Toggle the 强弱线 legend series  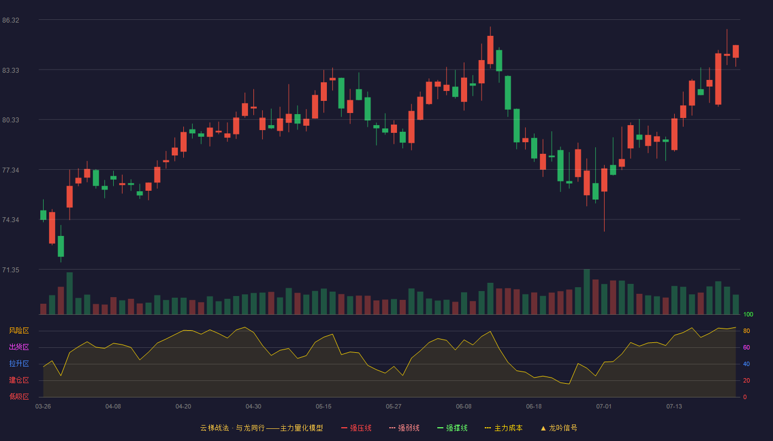pos(405,428)
